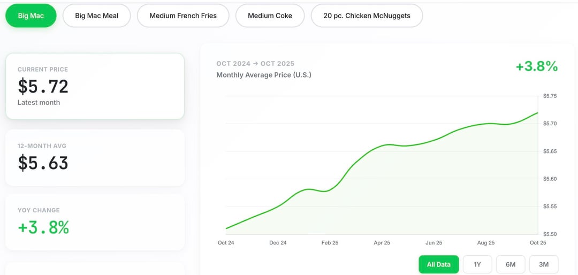This screenshot has height=275, width=578.
Task: View 20 pc. Chicken McNuggets prices
Action: tap(367, 16)
